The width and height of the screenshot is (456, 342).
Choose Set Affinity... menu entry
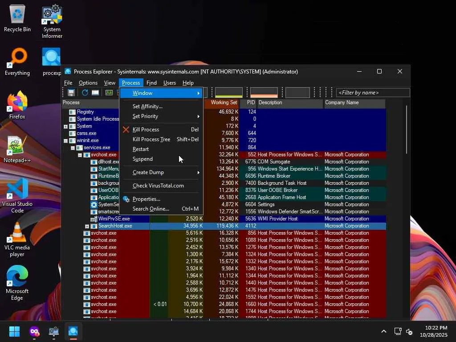[x=161, y=106]
